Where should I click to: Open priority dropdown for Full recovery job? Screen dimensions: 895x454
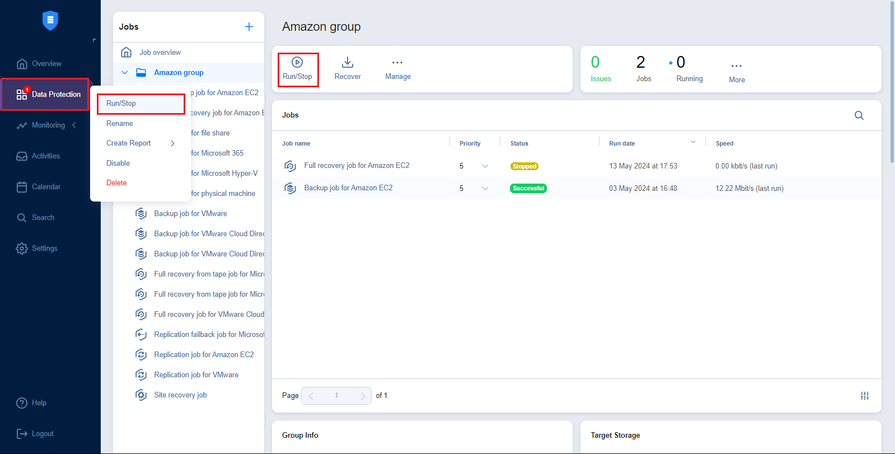485,166
